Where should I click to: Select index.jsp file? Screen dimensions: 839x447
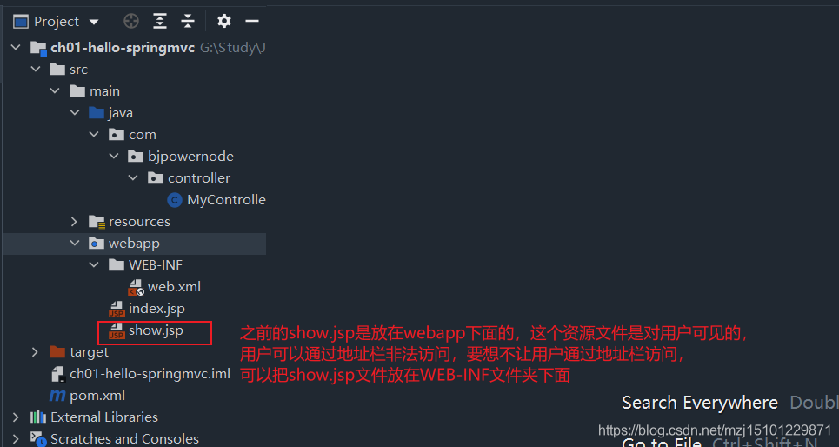(156, 309)
